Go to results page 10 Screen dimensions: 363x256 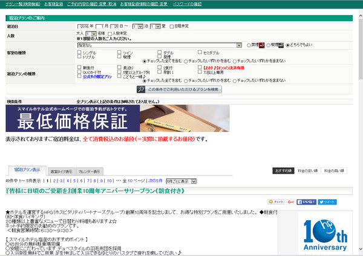coord(110,181)
